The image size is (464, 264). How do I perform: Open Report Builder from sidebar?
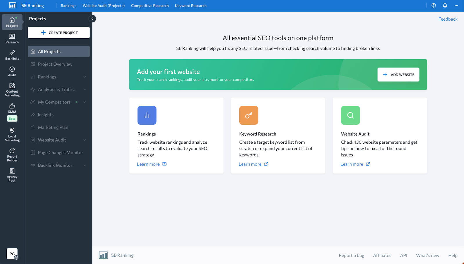point(12,154)
